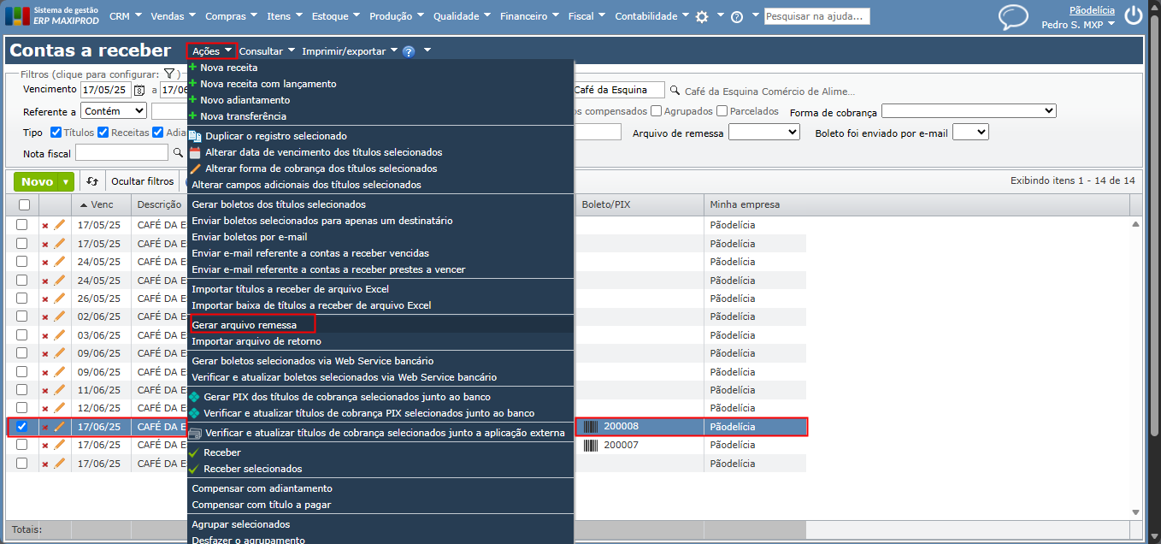Open the chat speech bubble icon
Viewport: 1161px width, 544px height.
point(1013,16)
